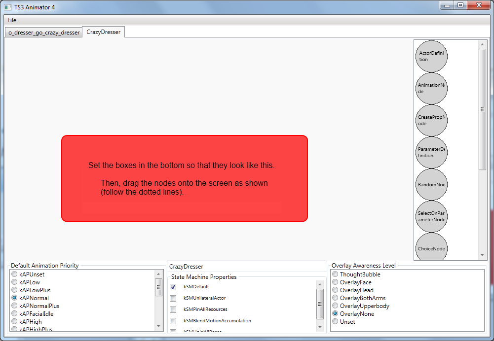The width and height of the screenshot is (494, 341).
Task: Select the ActorDefinition node circle
Action: click(x=431, y=56)
